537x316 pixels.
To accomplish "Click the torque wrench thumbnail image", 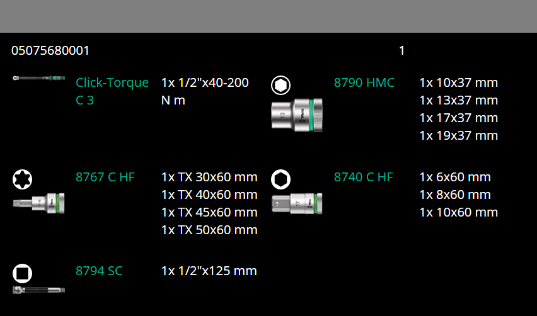I will coord(38,79).
